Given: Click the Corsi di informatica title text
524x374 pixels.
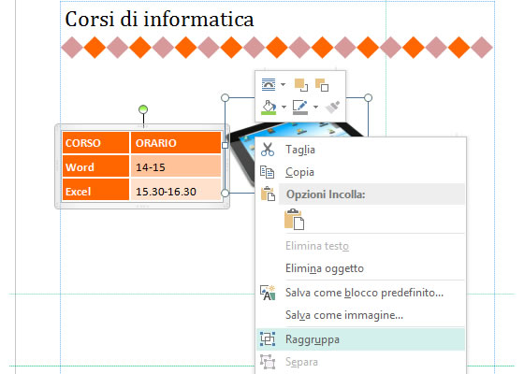Looking at the screenshot, I should (159, 19).
